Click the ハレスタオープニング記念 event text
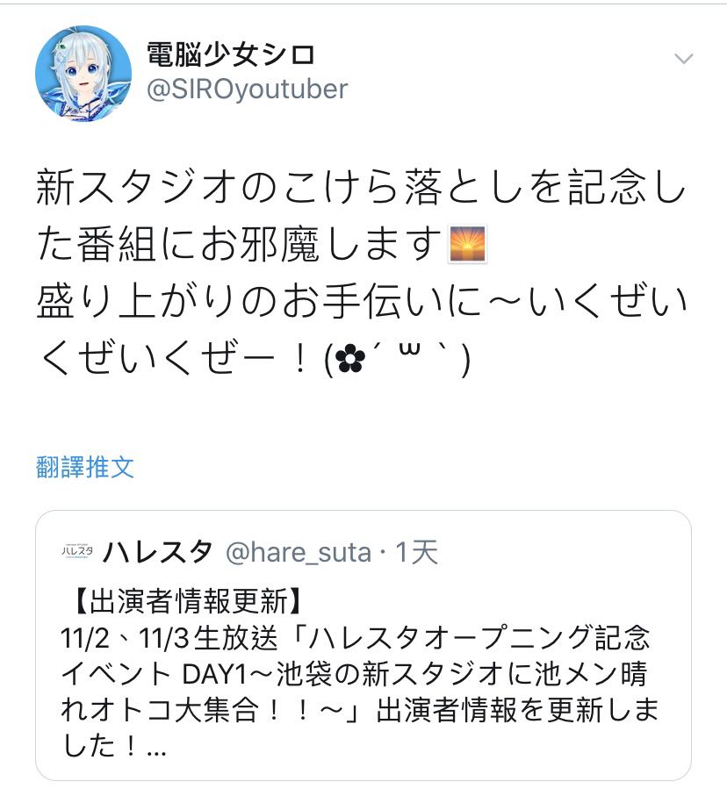The width and height of the screenshot is (727, 803). (479, 638)
